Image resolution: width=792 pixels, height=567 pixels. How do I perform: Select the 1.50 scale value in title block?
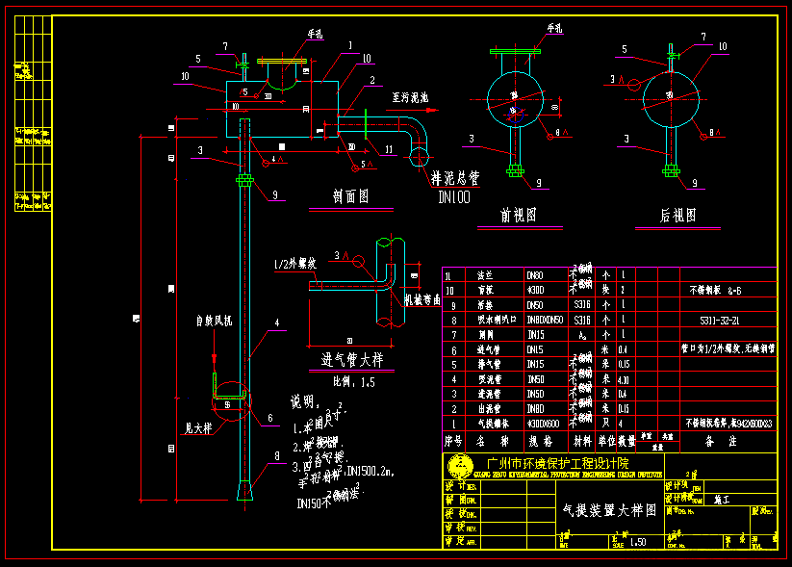638,542
